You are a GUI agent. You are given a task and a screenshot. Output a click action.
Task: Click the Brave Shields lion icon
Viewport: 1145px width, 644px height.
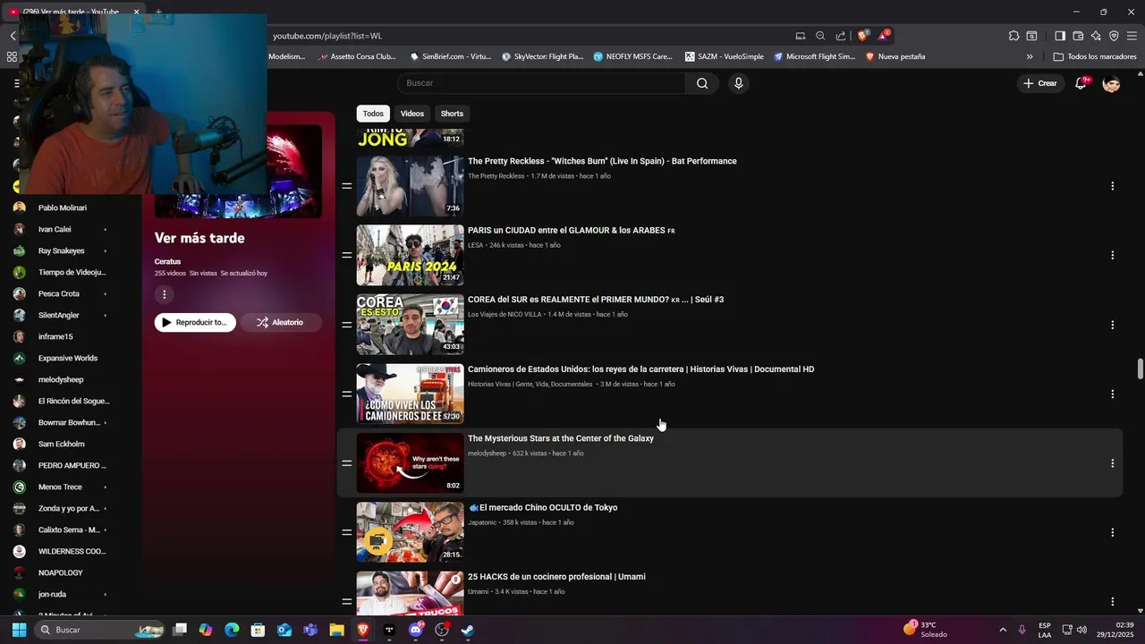point(862,36)
